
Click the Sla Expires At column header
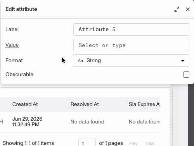click(x=144, y=104)
